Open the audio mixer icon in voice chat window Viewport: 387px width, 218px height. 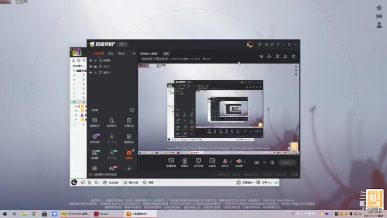(x=96, y=183)
